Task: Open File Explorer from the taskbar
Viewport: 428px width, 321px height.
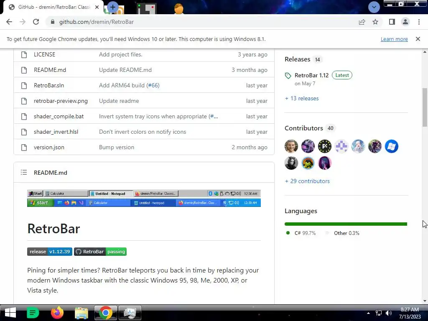Action: click(82, 313)
